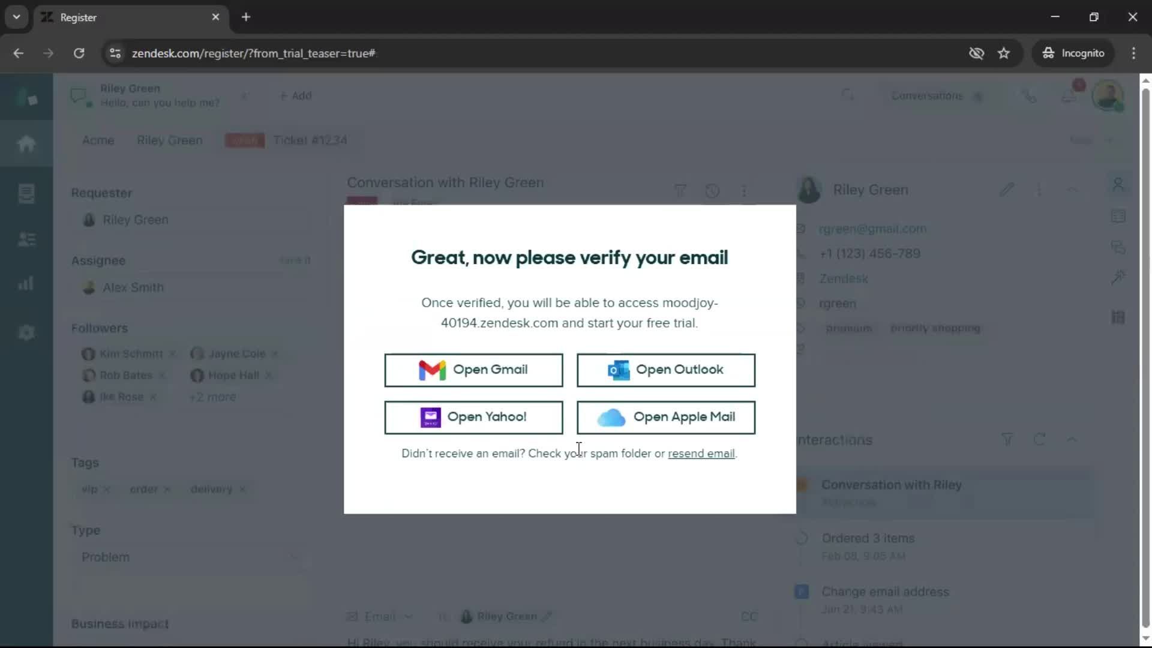Click the Home icon in Zendesk sidebar
1152x648 pixels.
click(x=26, y=144)
